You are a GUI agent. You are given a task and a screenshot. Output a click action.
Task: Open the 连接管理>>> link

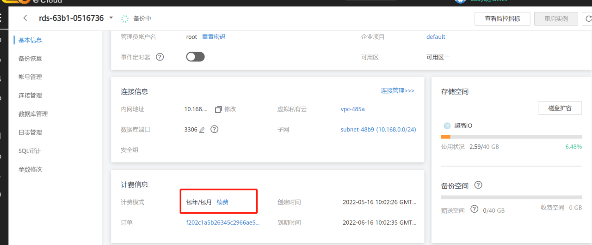[x=397, y=91]
